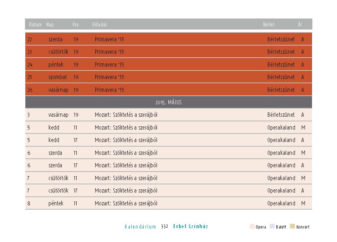Click the szombat day cell
337x242 pixels.
tap(58, 77)
